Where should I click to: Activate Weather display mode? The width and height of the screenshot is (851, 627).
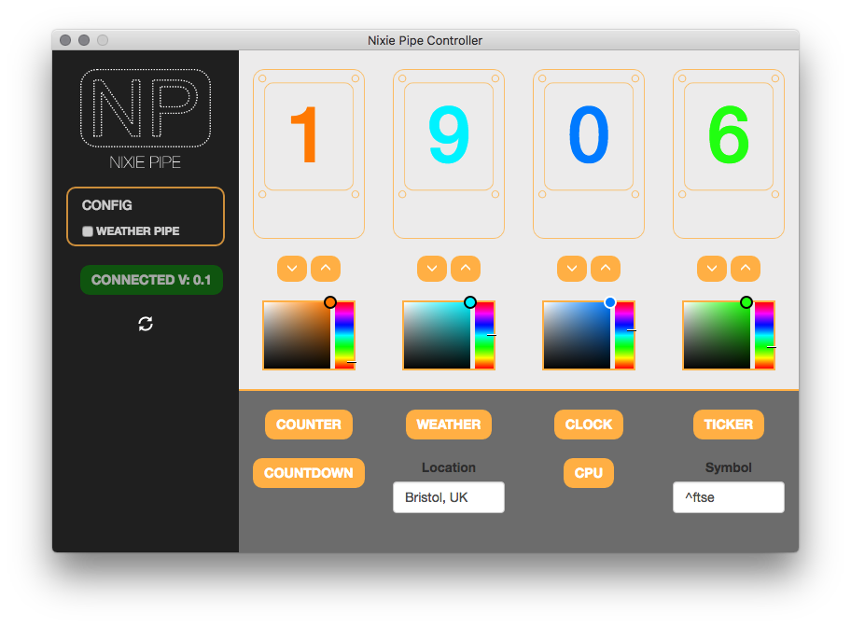(x=449, y=425)
